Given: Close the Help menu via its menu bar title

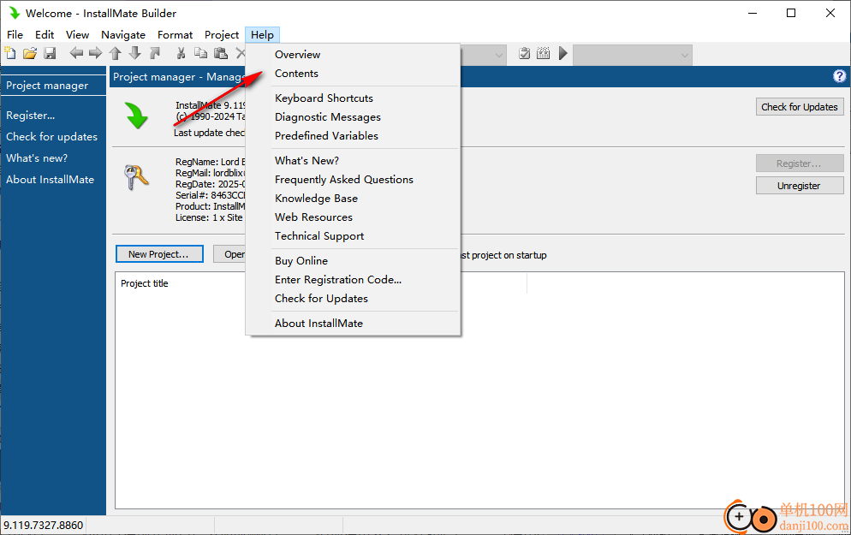Looking at the screenshot, I should click(x=262, y=35).
